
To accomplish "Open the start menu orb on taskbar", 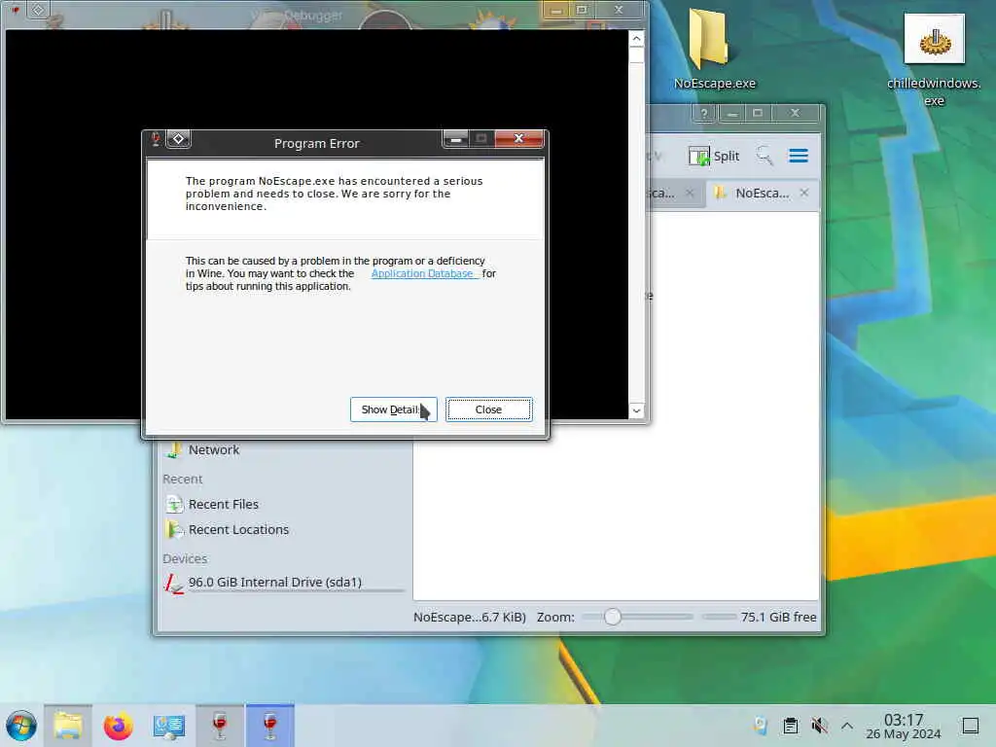I will 21,726.
